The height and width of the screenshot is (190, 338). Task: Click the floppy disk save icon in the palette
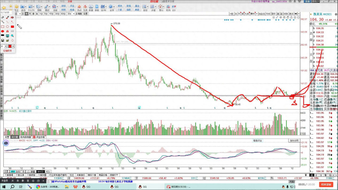pos(3,40)
